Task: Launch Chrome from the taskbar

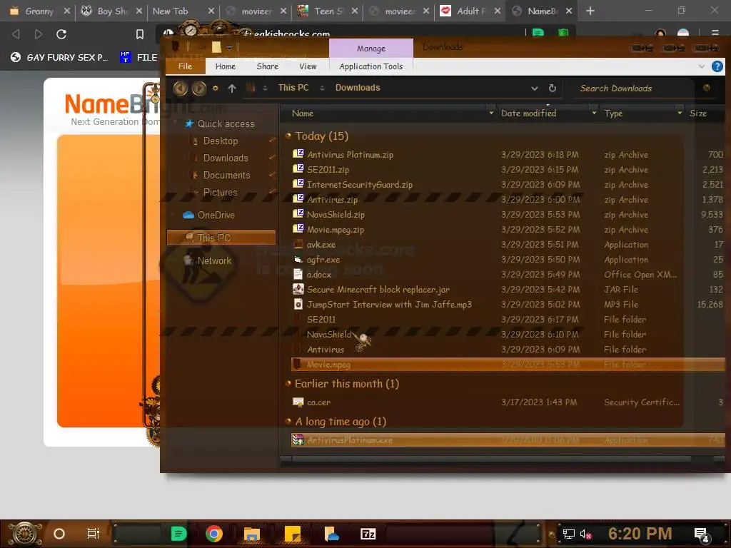Action: click(x=214, y=534)
